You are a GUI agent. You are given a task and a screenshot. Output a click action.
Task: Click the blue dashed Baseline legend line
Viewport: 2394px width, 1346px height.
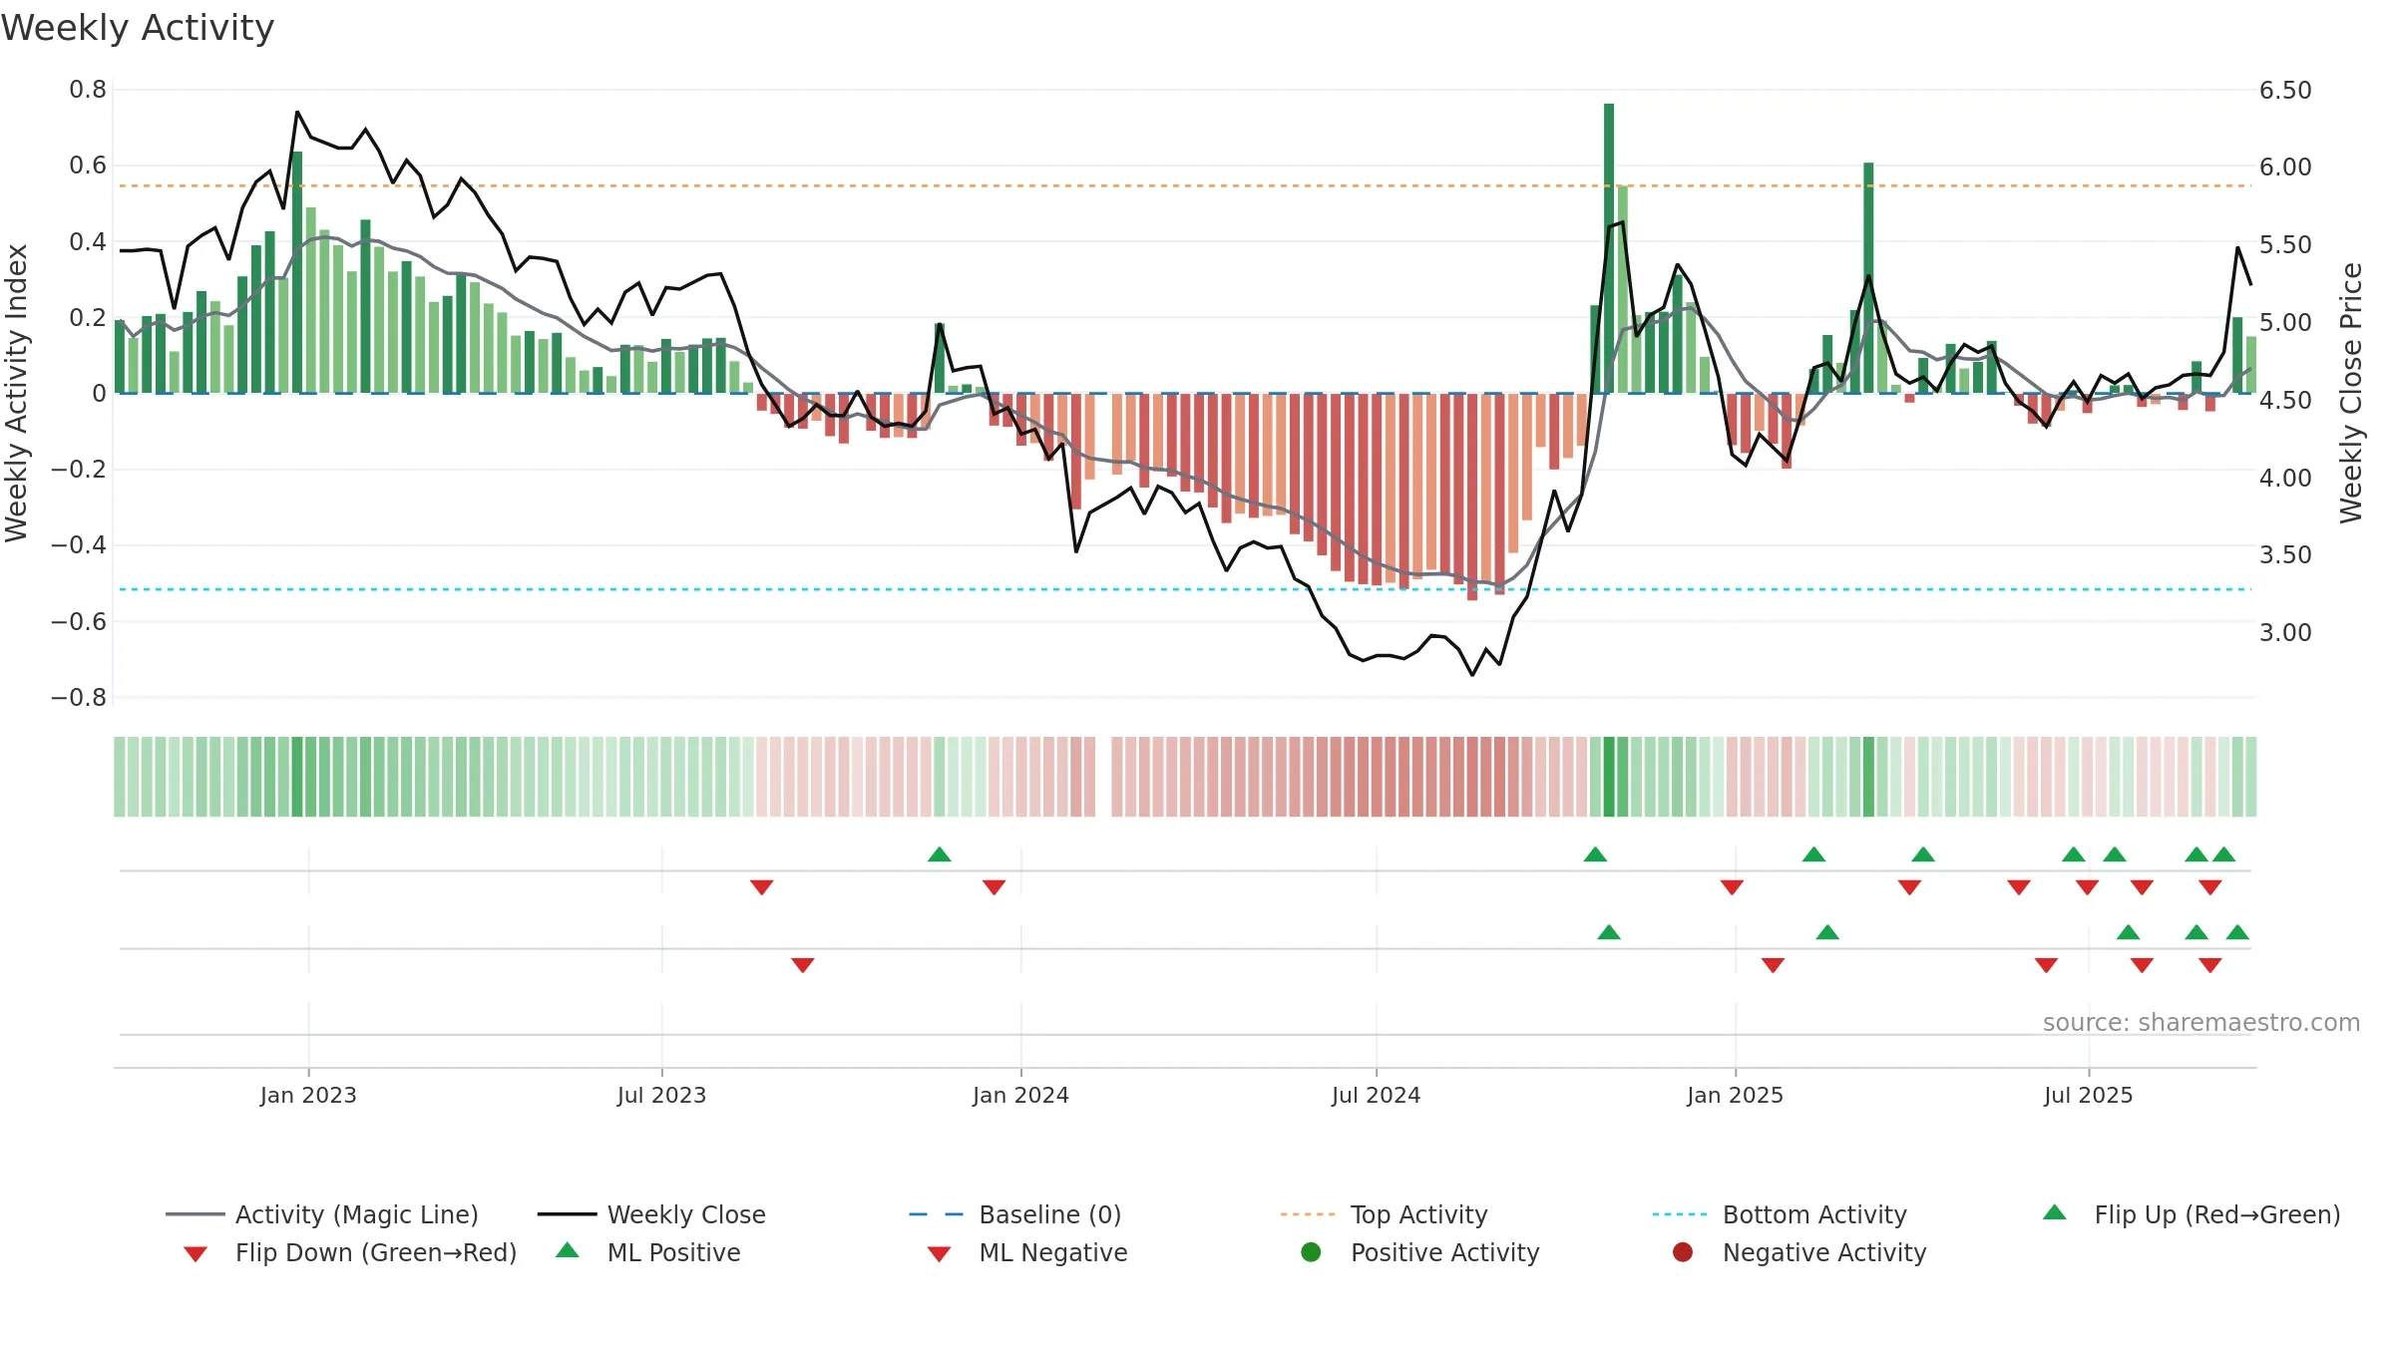point(936,1214)
